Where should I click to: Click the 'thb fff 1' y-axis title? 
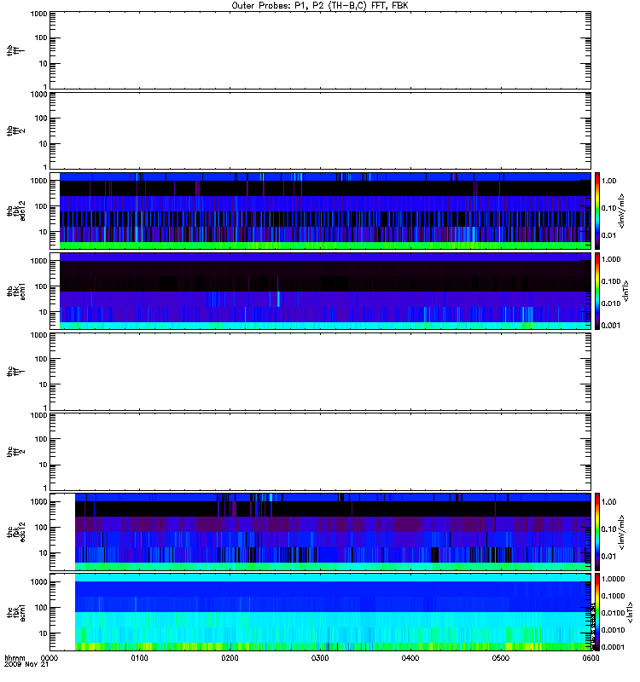15,50
